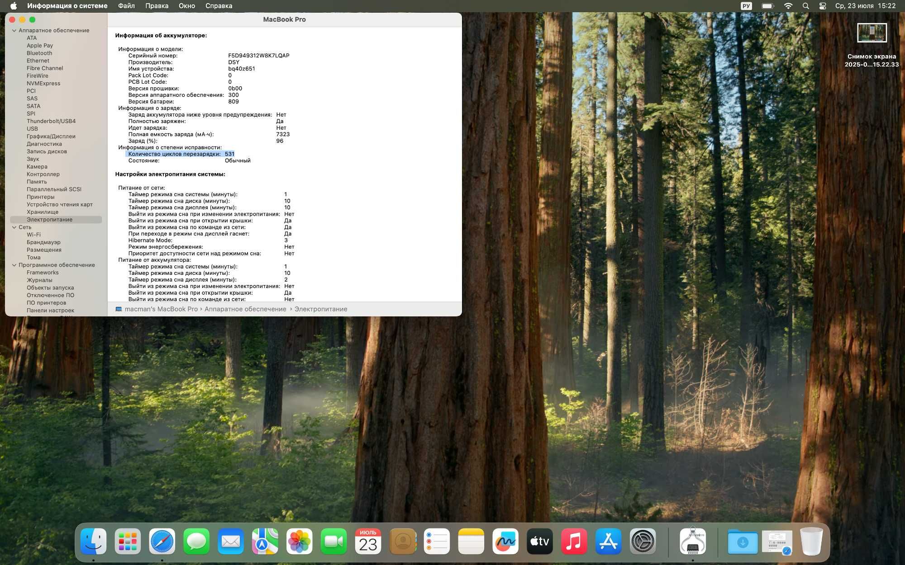Open the Файл menu

pos(126,6)
